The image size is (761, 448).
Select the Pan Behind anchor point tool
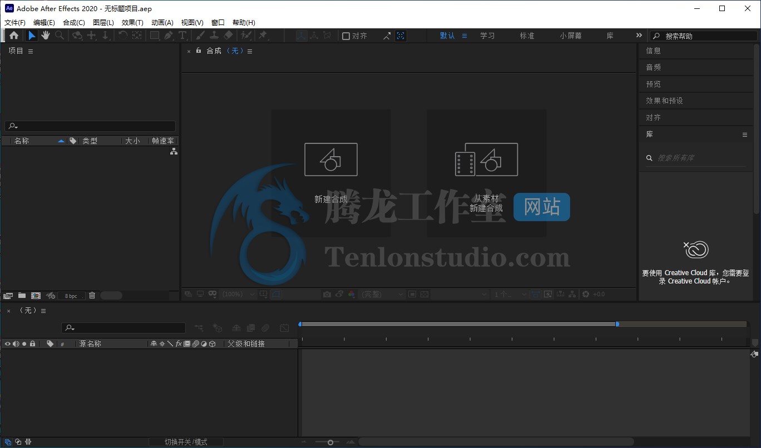click(137, 36)
